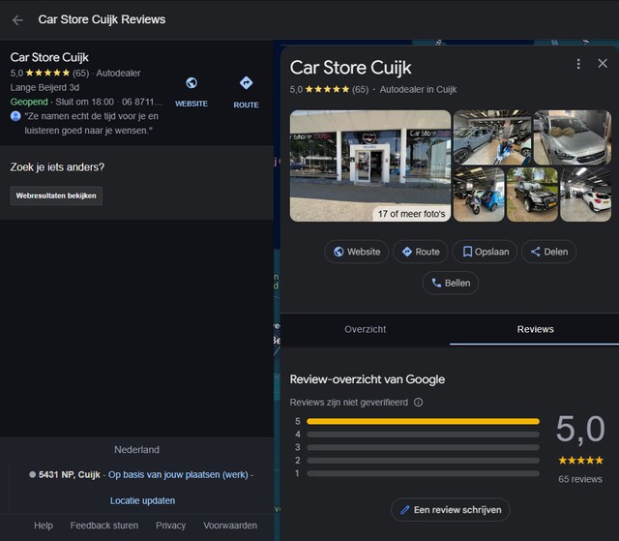Write a review via Een review schrijven
The height and width of the screenshot is (541, 619).
pos(450,509)
